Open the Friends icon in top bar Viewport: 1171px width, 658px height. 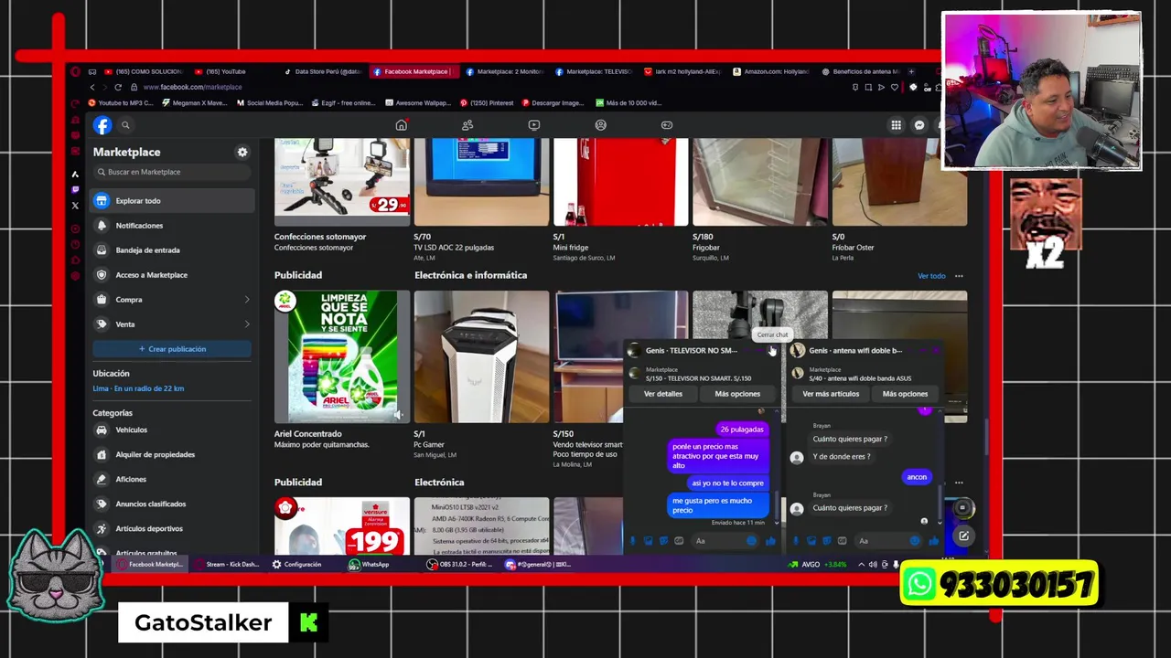click(x=467, y=125)
